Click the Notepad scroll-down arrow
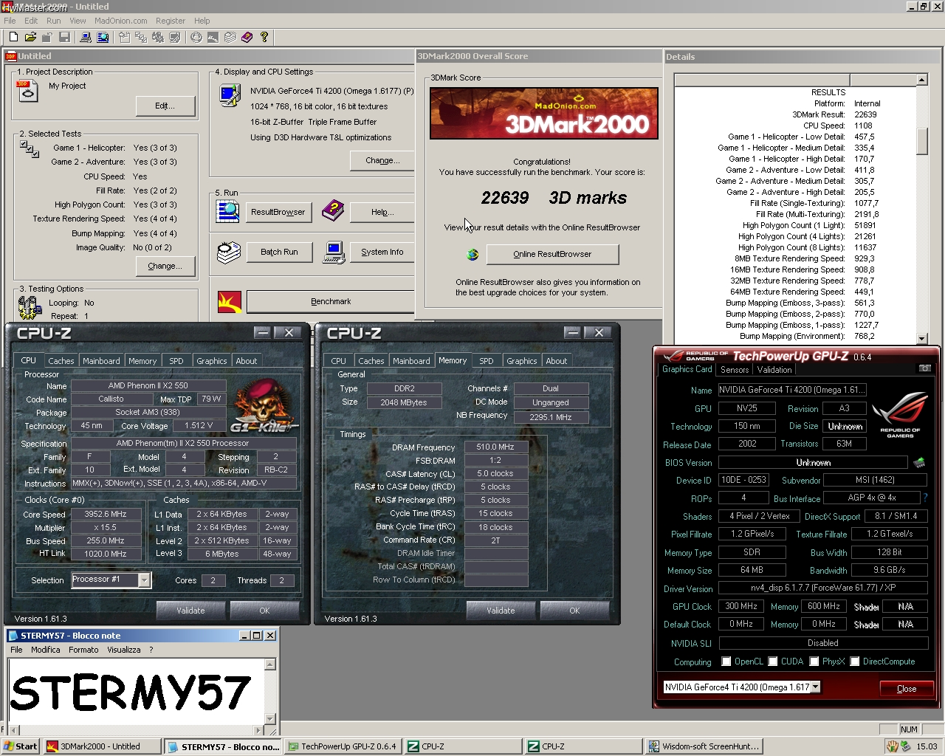 coord(270,718)
